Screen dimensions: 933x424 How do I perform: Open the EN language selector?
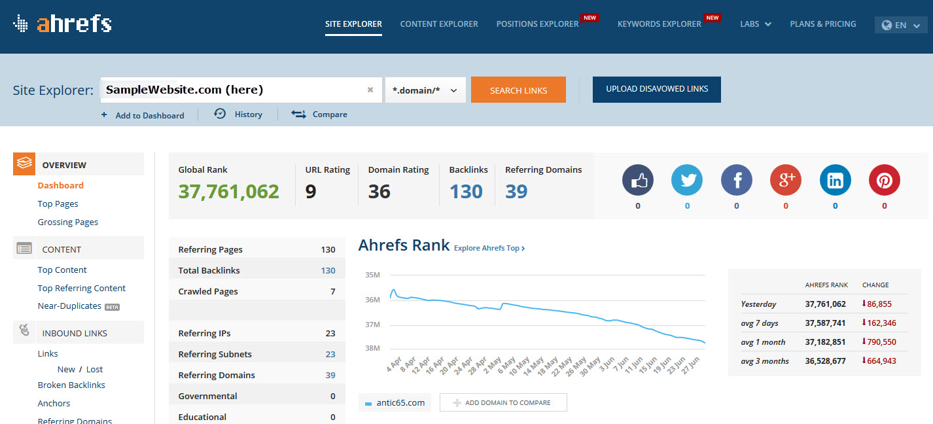click(x=901, y=25)
